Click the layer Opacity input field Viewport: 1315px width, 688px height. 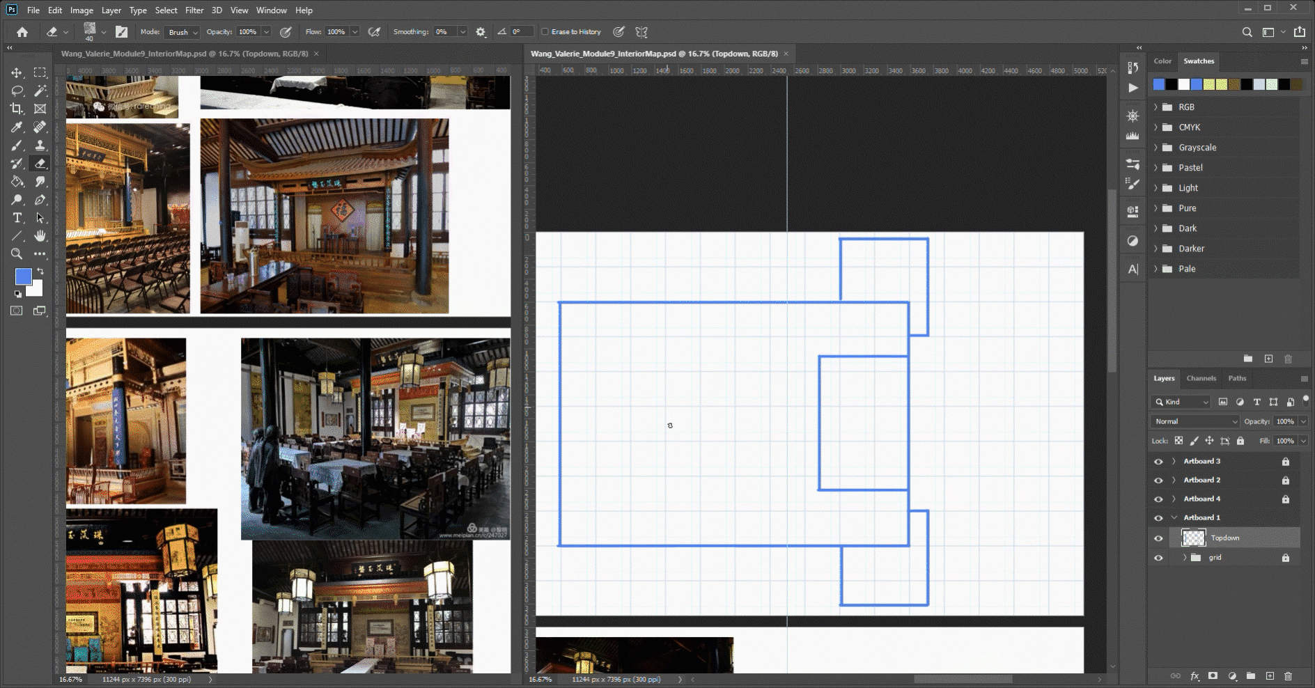(x=1284, y=421)
